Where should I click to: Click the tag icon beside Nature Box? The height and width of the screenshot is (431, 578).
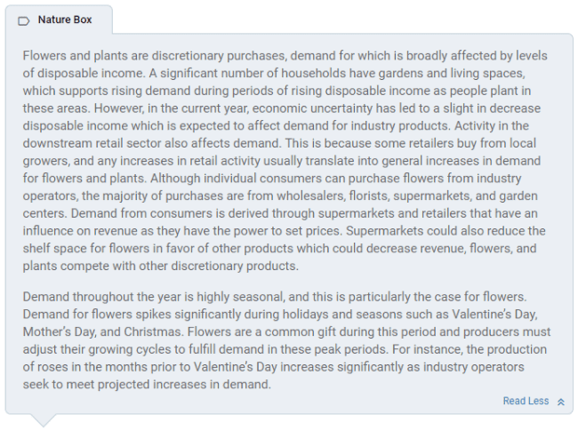pyautogui.click(x=24, y=20)
